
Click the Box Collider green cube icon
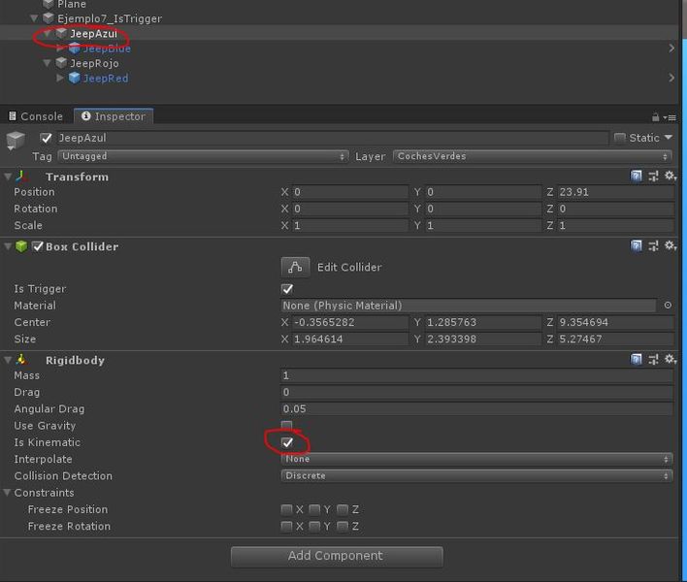pos(21,246)
